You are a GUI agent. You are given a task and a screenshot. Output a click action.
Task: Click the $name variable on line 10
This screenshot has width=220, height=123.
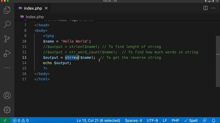(48, 41)
